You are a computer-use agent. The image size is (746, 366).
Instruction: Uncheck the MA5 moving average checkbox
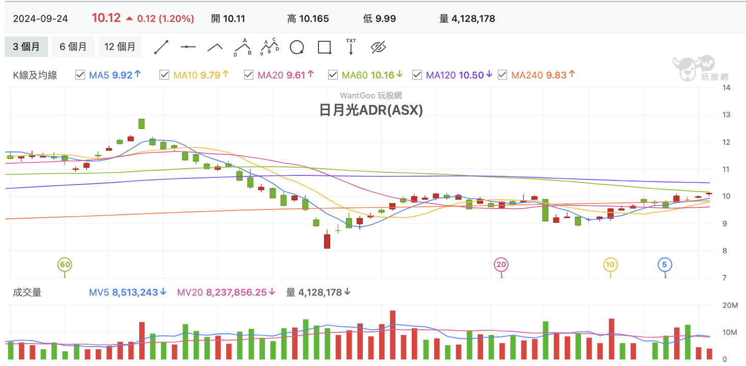[80, 75]
